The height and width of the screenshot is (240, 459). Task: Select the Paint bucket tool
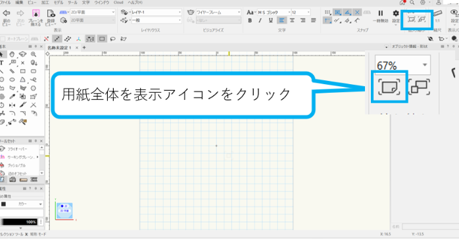point(23,122)
